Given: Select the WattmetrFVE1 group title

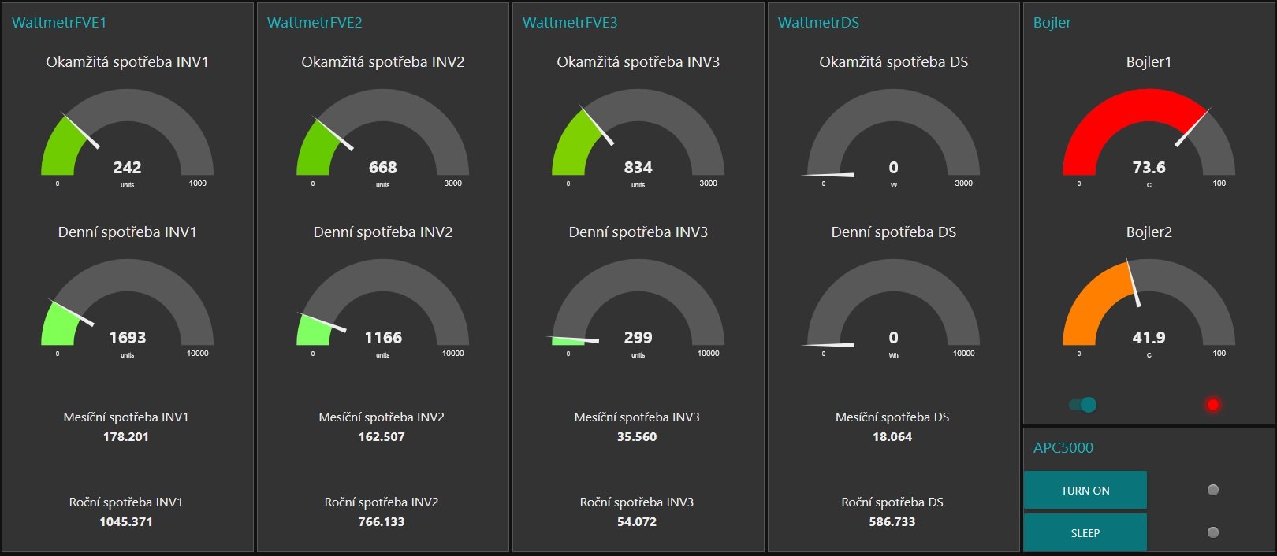Looking at the screenshot, I should point(59,23).
